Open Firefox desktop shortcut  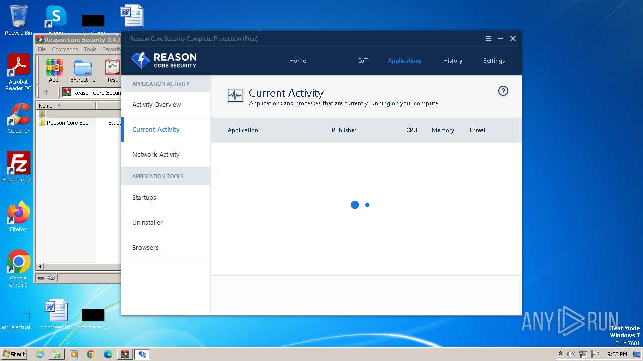[x=18, y=217]
